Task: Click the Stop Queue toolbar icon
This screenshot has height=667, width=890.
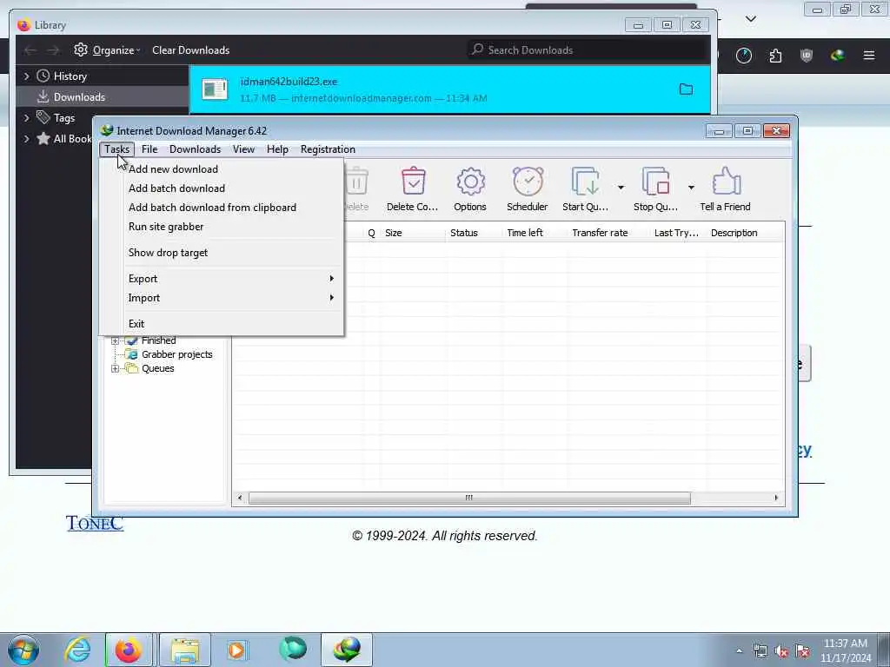Action: (655, 182)
